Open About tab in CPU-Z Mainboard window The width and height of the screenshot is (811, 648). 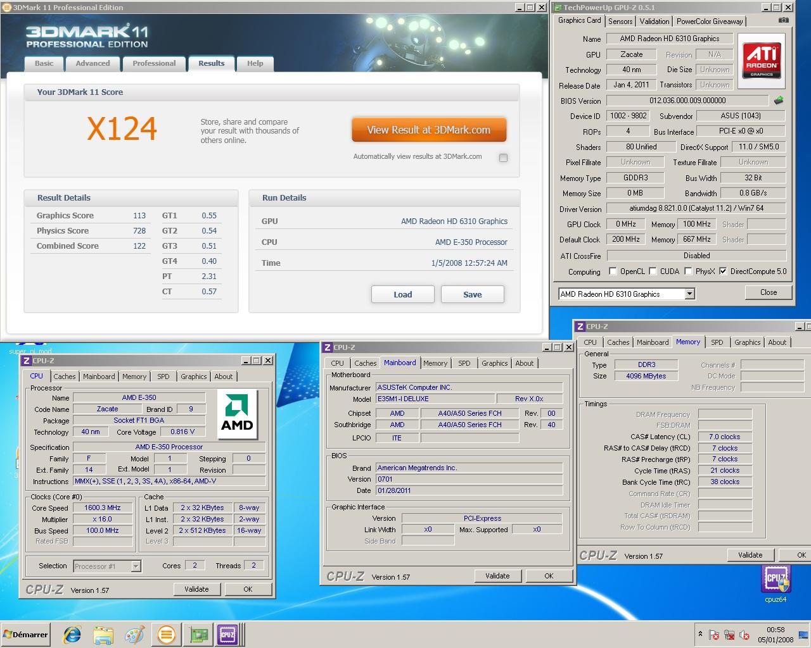tap(524, 363)
